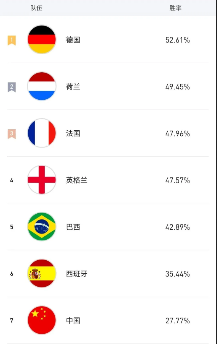Choose the Brazil flag icon
Viewport: 217px width, 344px height.
click(x=42, y=227)
